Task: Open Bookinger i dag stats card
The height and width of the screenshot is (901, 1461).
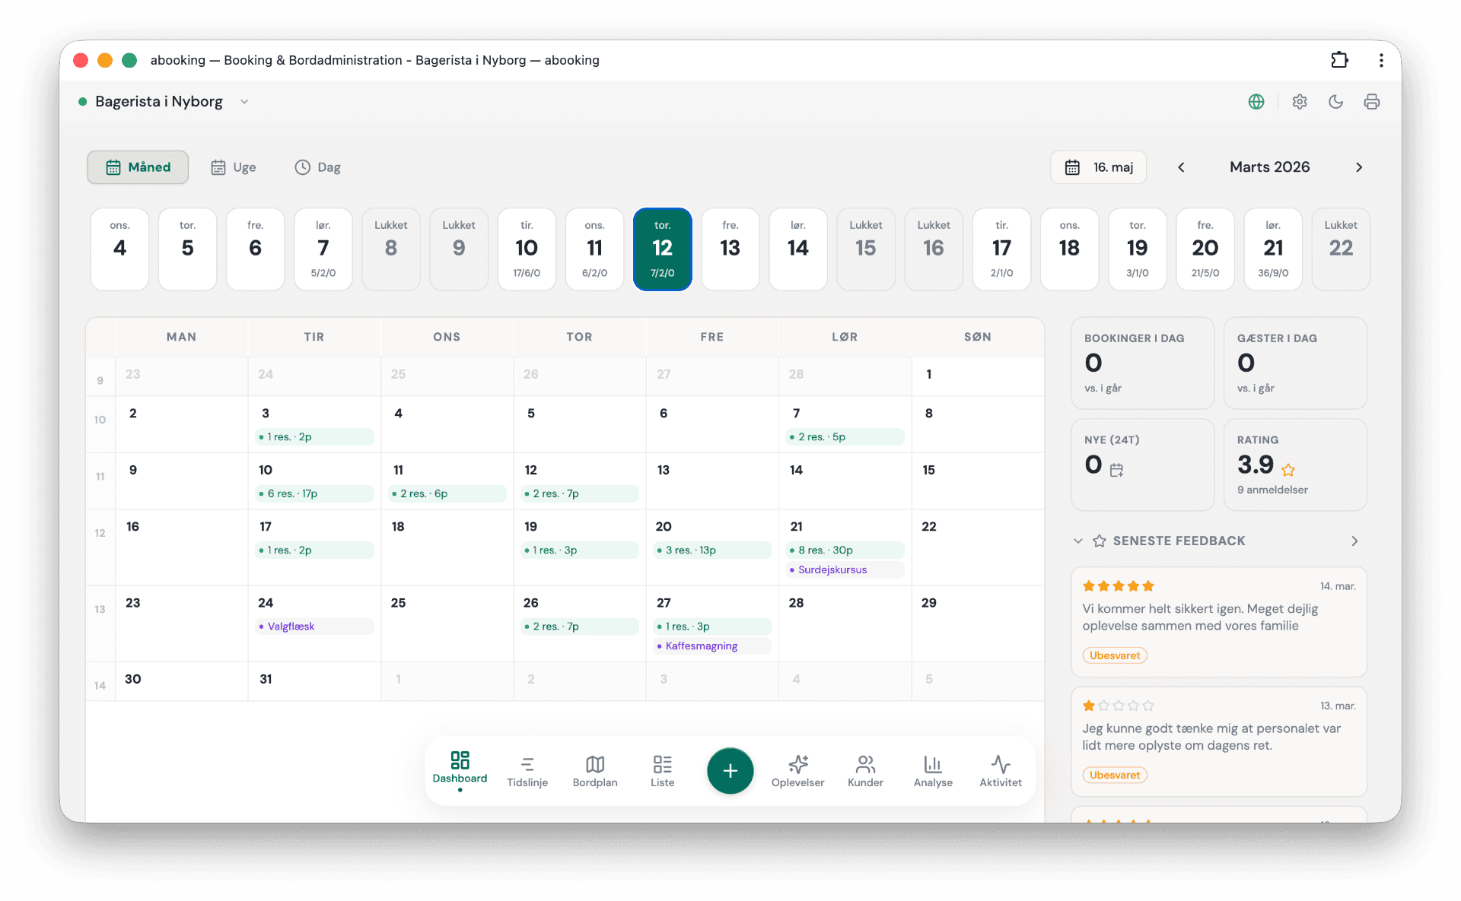Action: pyautogui.click(x=1142, y=363)
